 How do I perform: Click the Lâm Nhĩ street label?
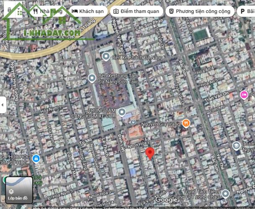217,109
